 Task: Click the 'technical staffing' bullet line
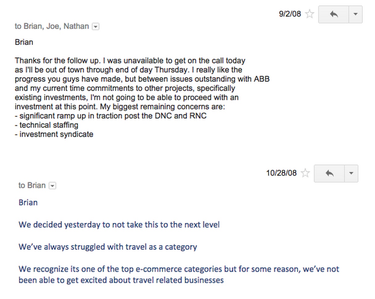click(47, 125)
